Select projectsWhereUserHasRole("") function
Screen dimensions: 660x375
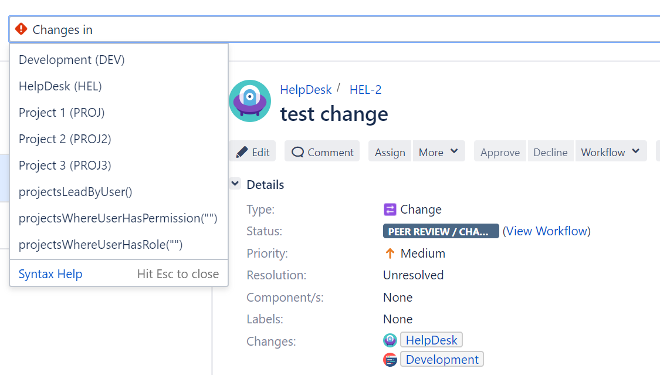119,245
